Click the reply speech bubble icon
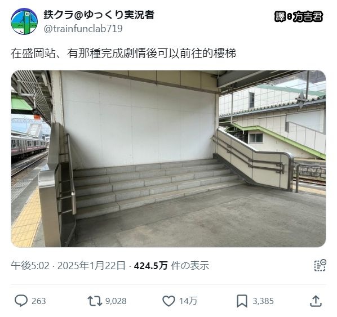Screen dimensions: 337x317 pyautogui.click(x=21, y=301)
